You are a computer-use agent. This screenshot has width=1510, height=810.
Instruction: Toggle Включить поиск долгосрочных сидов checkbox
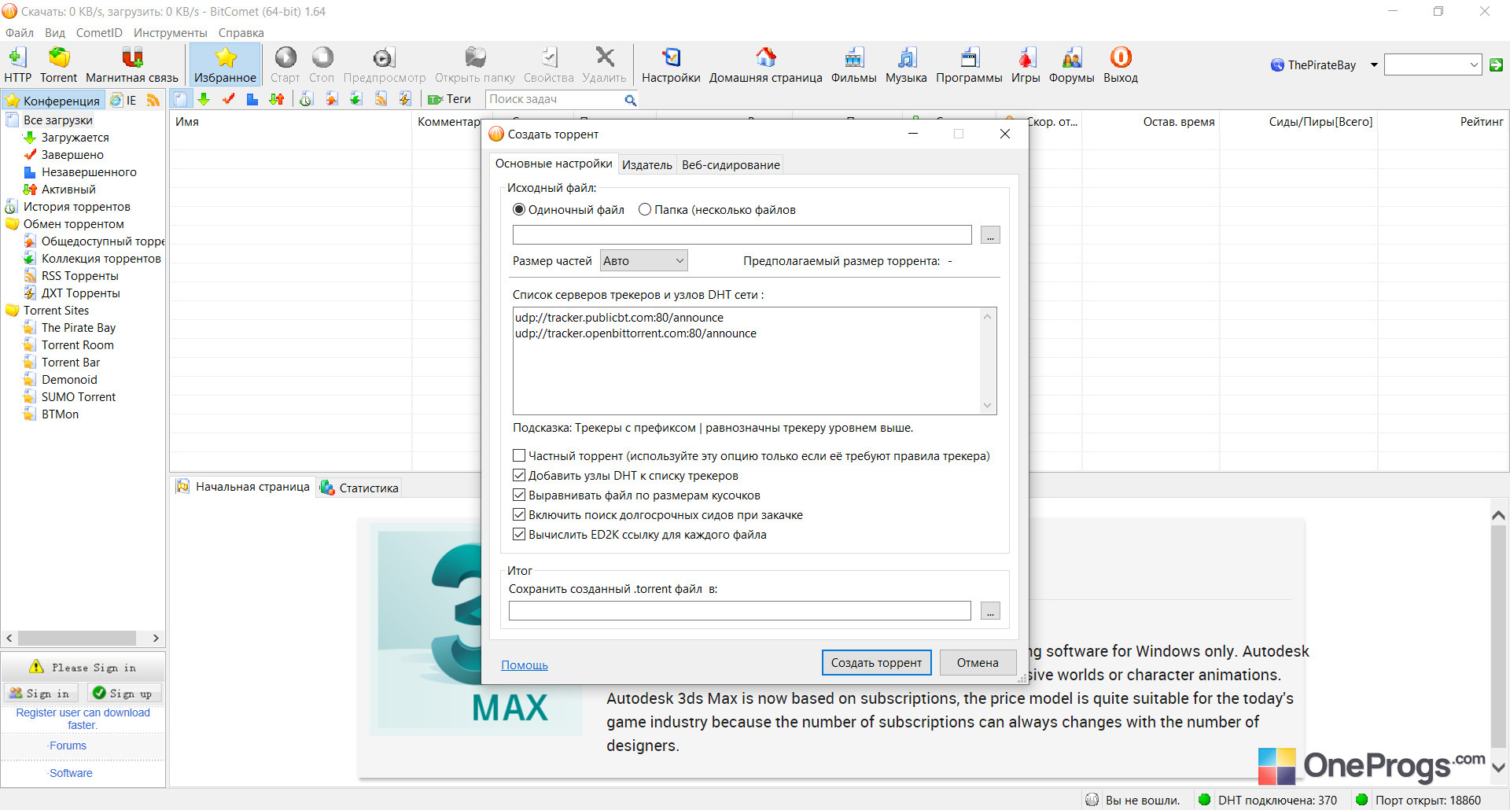click(x=519, y=515)
